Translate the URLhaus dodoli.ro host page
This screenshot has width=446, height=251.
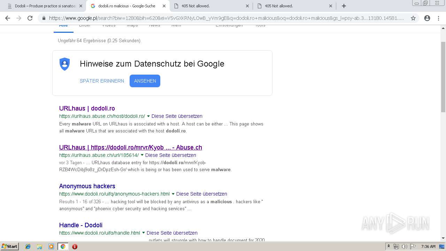(177, 116)
